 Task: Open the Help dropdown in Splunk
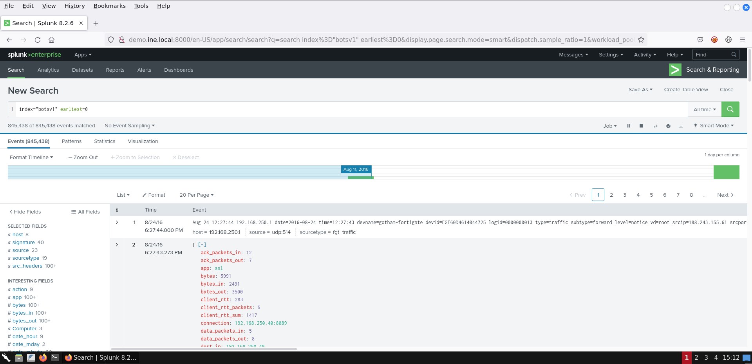tap(675, 54)
